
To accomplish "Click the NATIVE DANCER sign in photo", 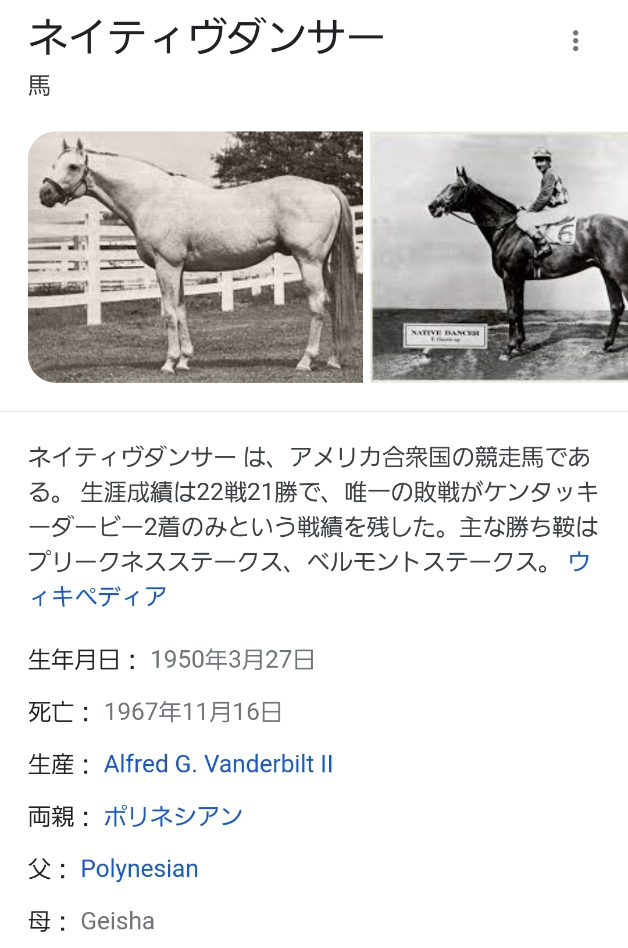I will click(x=445, y=336).
